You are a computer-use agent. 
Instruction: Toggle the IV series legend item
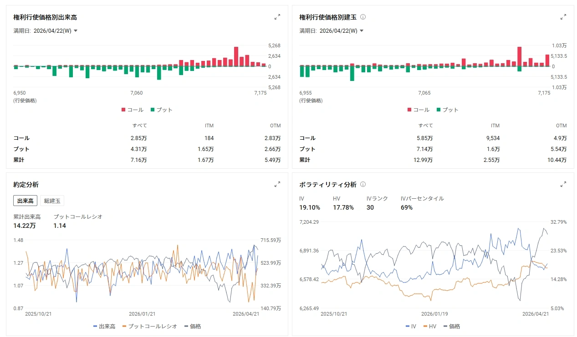(410, 326)
